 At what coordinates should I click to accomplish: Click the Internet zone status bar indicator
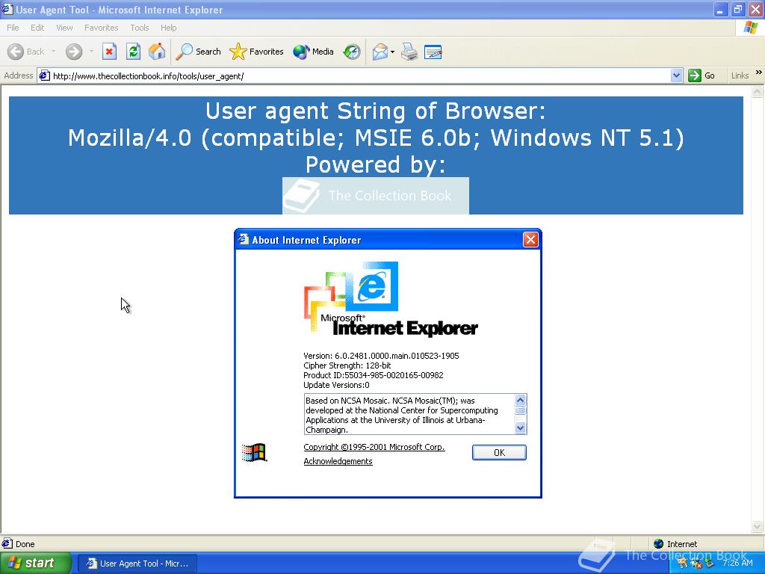click(675, 544)
